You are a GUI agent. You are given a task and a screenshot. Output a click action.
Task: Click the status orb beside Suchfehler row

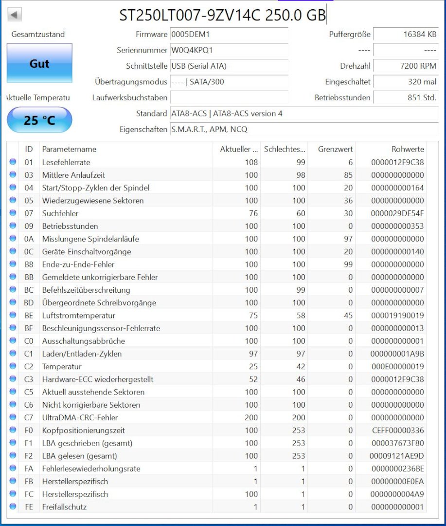click(13, 213)
